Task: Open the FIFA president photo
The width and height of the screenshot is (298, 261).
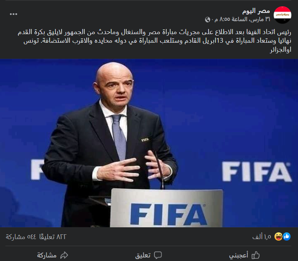Action: [x=149, y=143]
